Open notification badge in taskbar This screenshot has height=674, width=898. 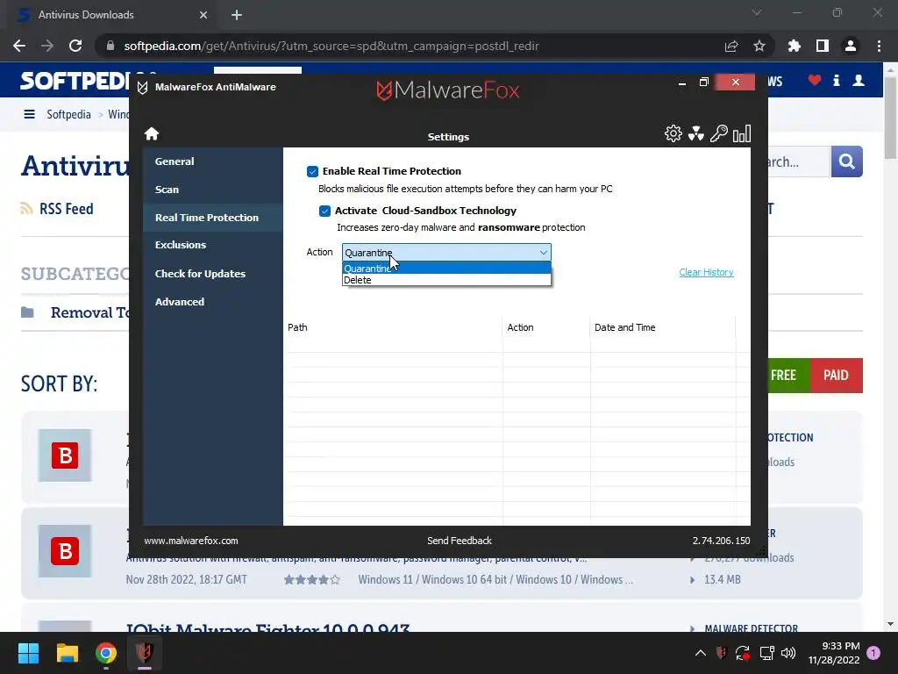tap(873, 653)
